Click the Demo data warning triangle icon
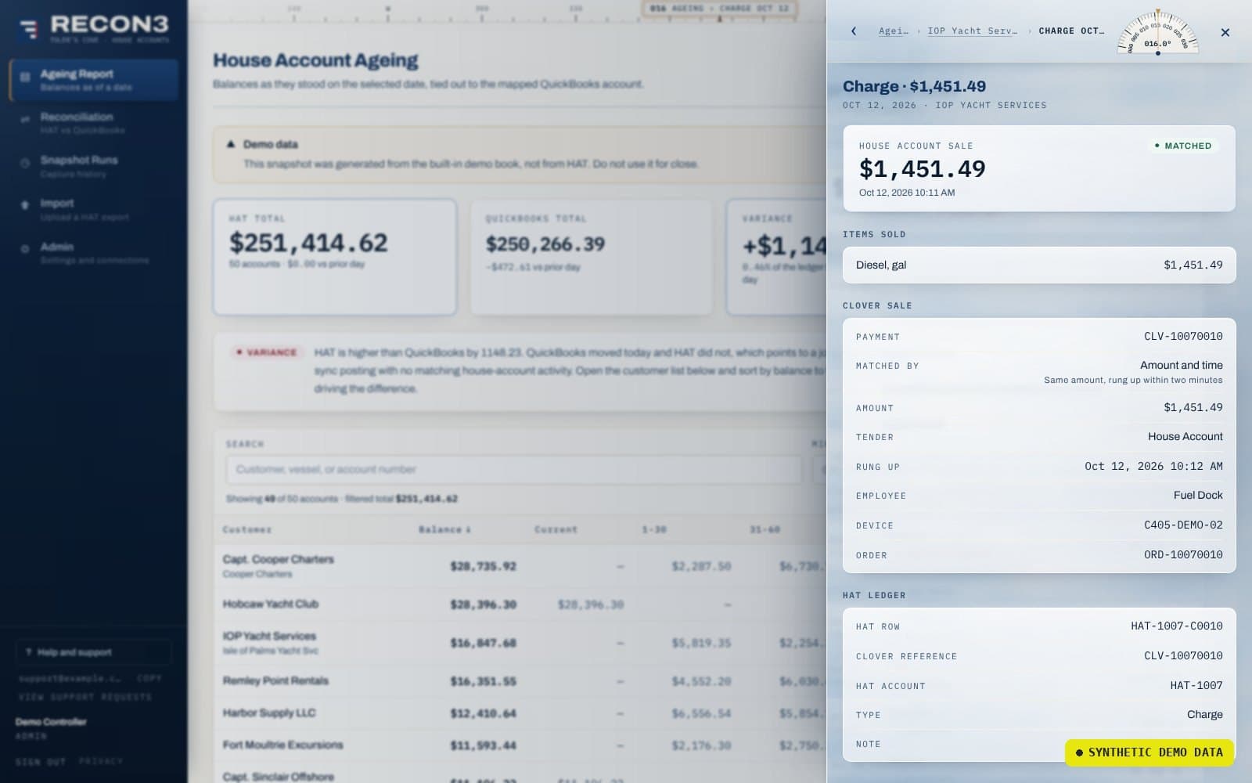The width and height of the screenshot is (1252, 783). pos(231,144)
